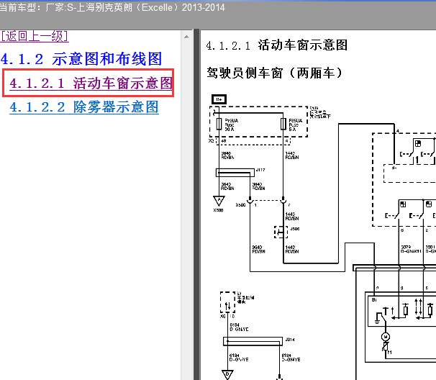This screenshot has height=380, width=436.
Task: Click the B+ power symbol in diagram
Action: (219, 99)
